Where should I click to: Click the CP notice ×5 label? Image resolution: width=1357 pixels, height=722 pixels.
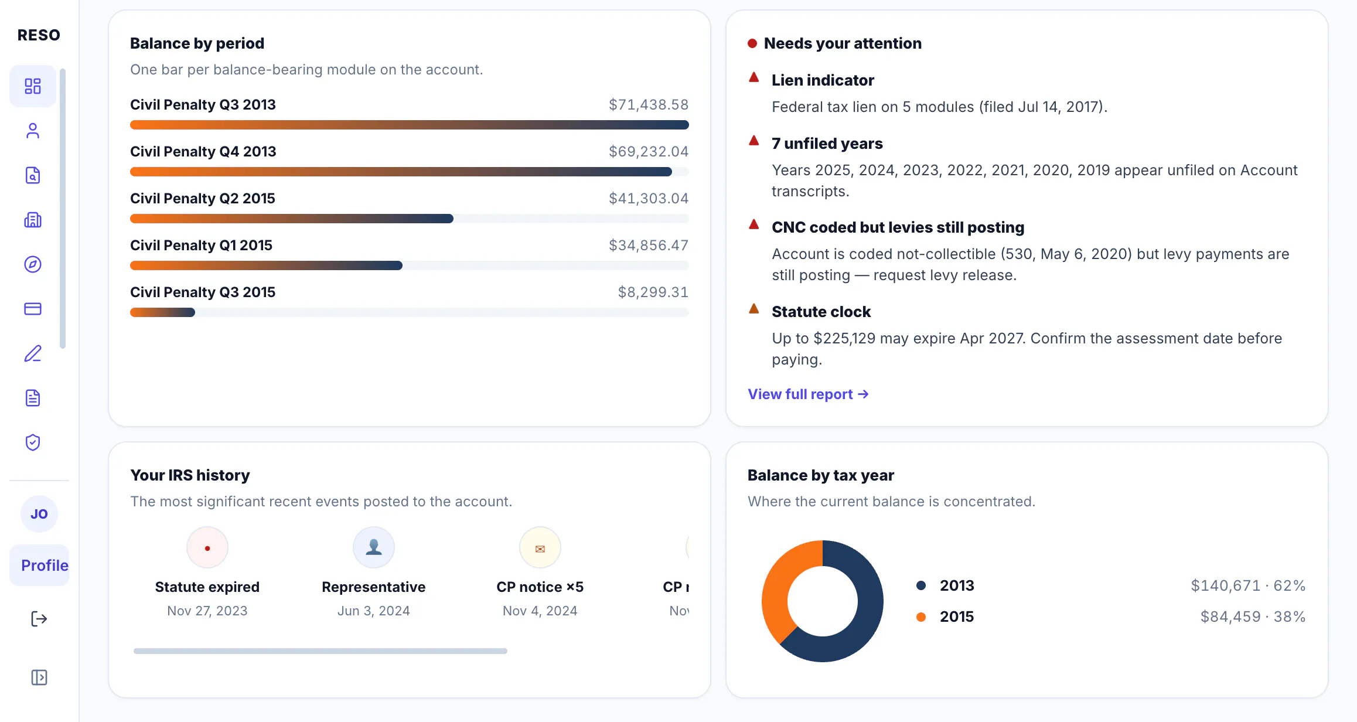click(540, 587)
